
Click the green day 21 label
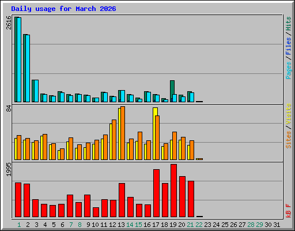point(190,225)
